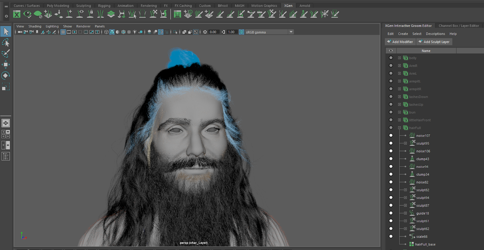Toggle visibility of noise107 modifier

click(391, 136)
